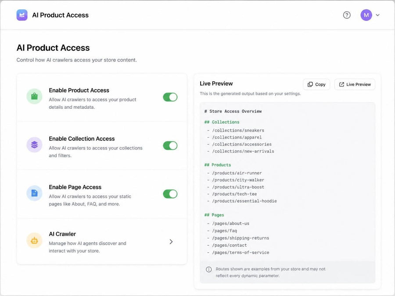The image size is (395, 296).
Task: Click the header title 'AI Product Access'
Action: click(60, 15)
